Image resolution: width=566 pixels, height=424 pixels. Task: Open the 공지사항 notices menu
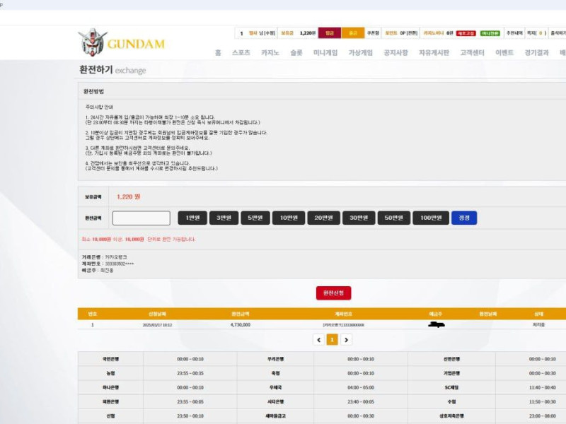(395, 53)
